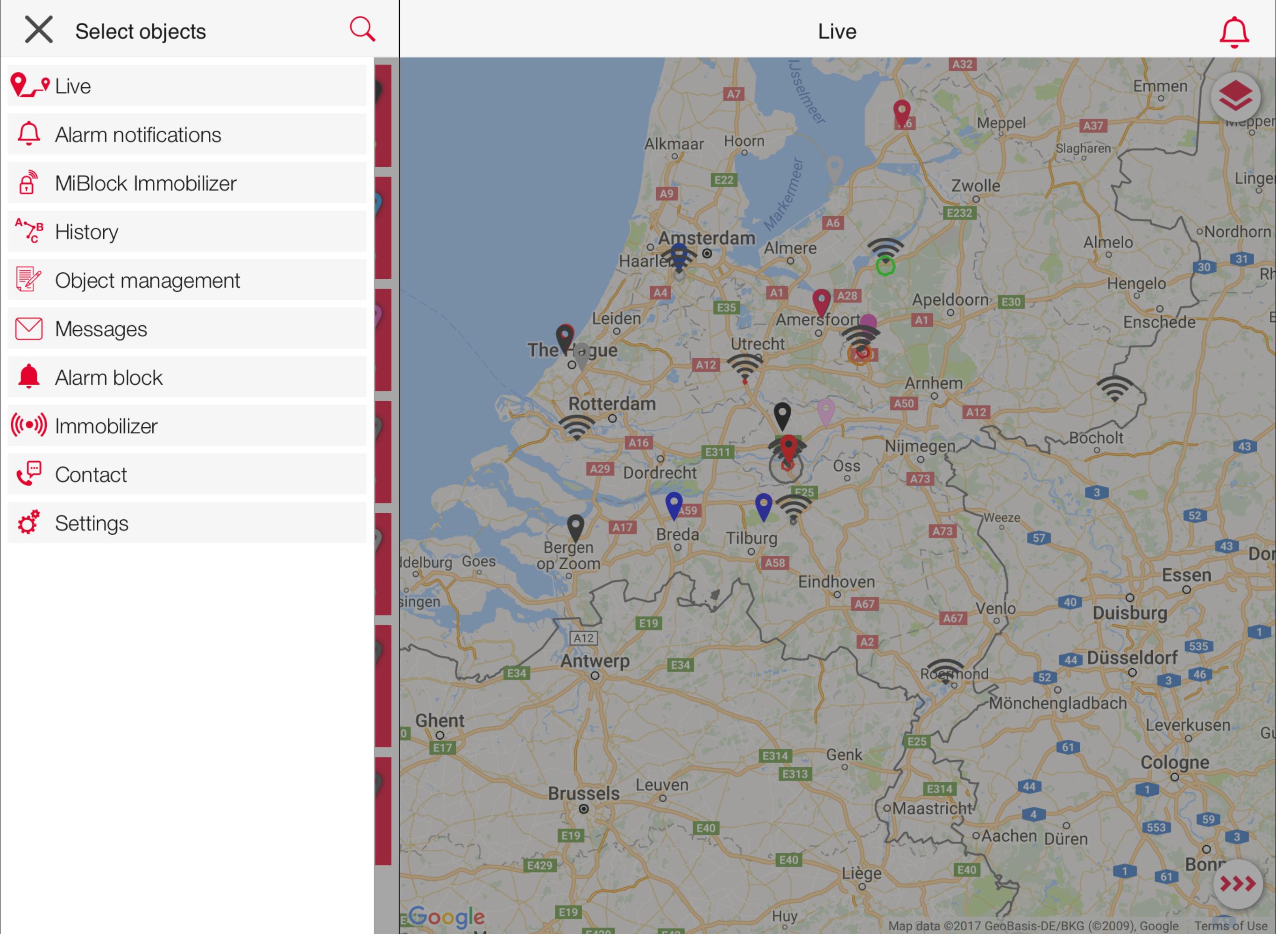The width and height of the screenshot is (1276, 934).
Task: Open search with the magnifying glass icon
Action: [x=362, y=29]
